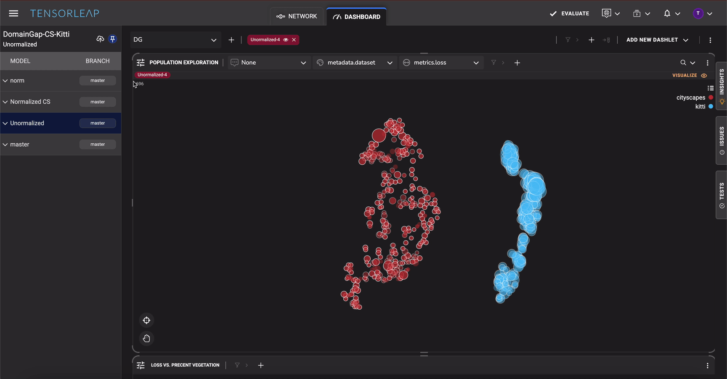This screenshot has height=379, width=727.
Task: Select the hand pan tool
Action: (146, 339)
